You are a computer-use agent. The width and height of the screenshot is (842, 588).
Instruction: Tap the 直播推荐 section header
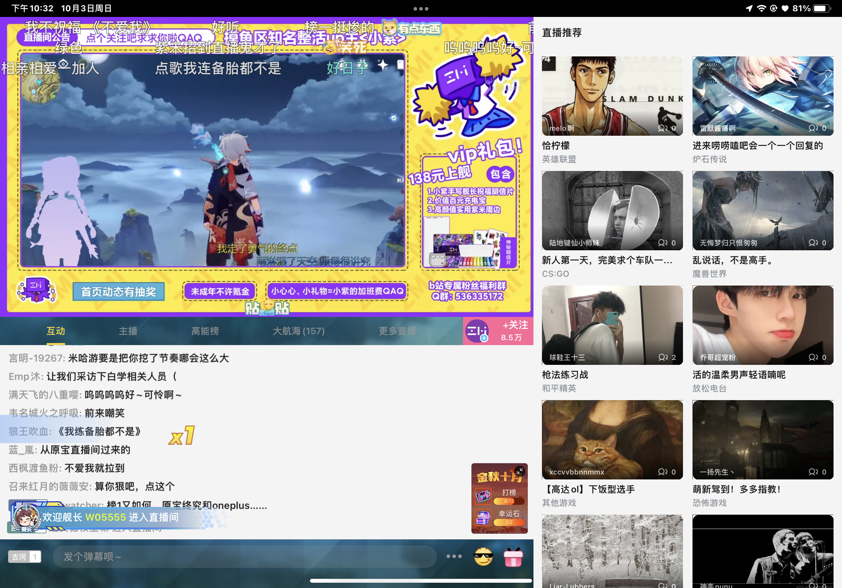pos(562,33)
